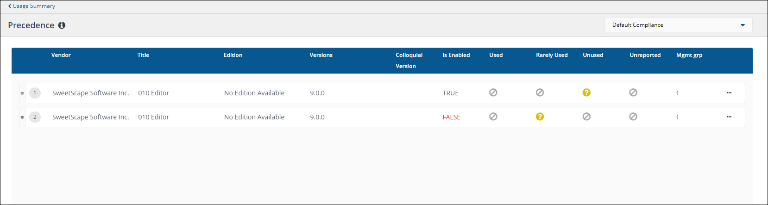This screenshot has height=205, width=768.
Task: Click the Unreported status icon in row 1
Action: coord(633,93)
